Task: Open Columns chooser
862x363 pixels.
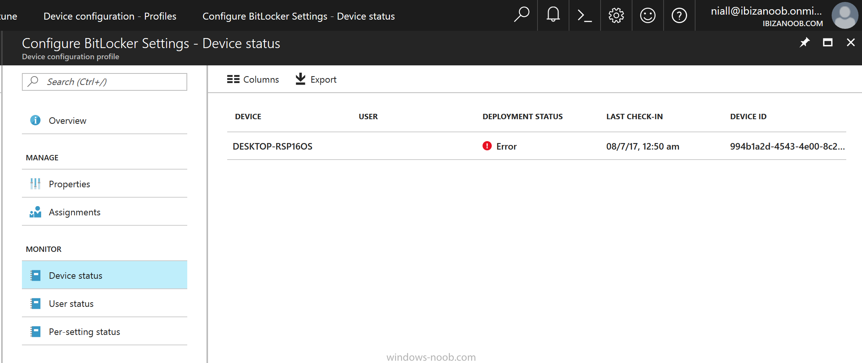Action: 253,79
